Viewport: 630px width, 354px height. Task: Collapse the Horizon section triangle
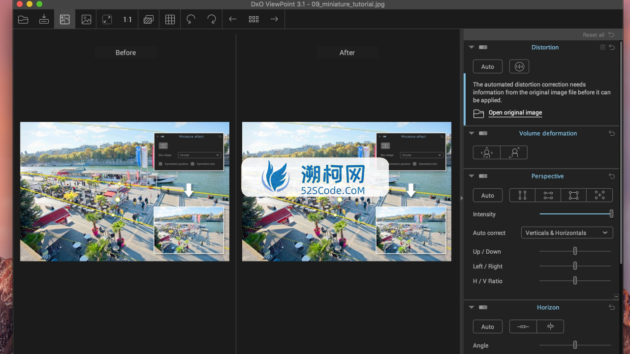(472, 307)
